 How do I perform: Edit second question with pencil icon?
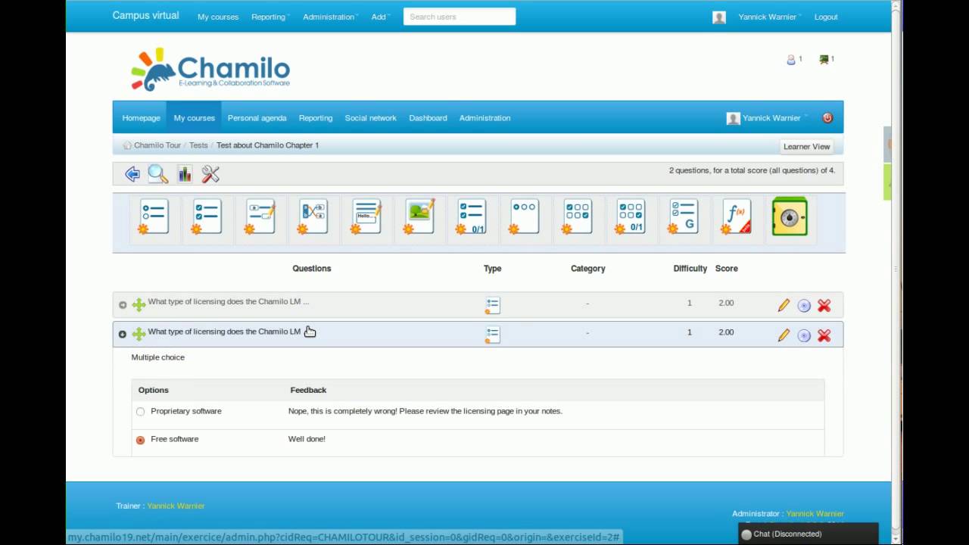(x=784, y=335)
